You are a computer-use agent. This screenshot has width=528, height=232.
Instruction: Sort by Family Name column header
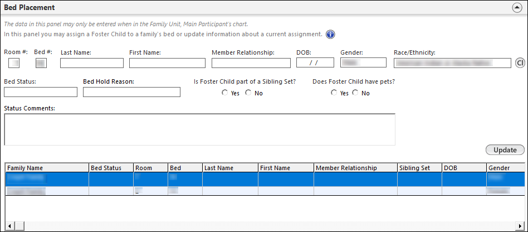47,168
